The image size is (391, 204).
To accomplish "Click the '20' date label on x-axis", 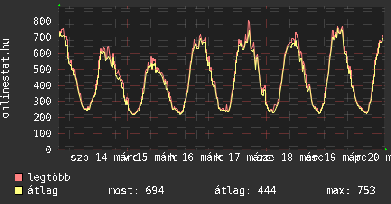I will click(373, 158).
